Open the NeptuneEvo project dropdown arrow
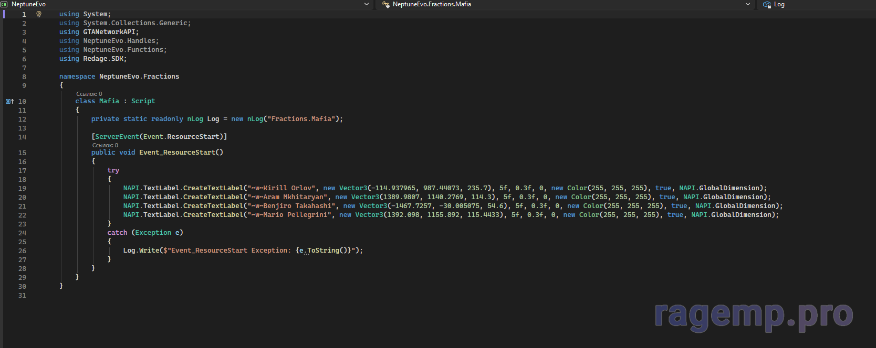Screen dimensions: 876x348 pyautogui.click(x=367, y=4)
